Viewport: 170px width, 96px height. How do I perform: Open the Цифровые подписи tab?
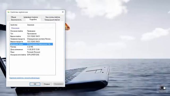[x=31, y=17]
